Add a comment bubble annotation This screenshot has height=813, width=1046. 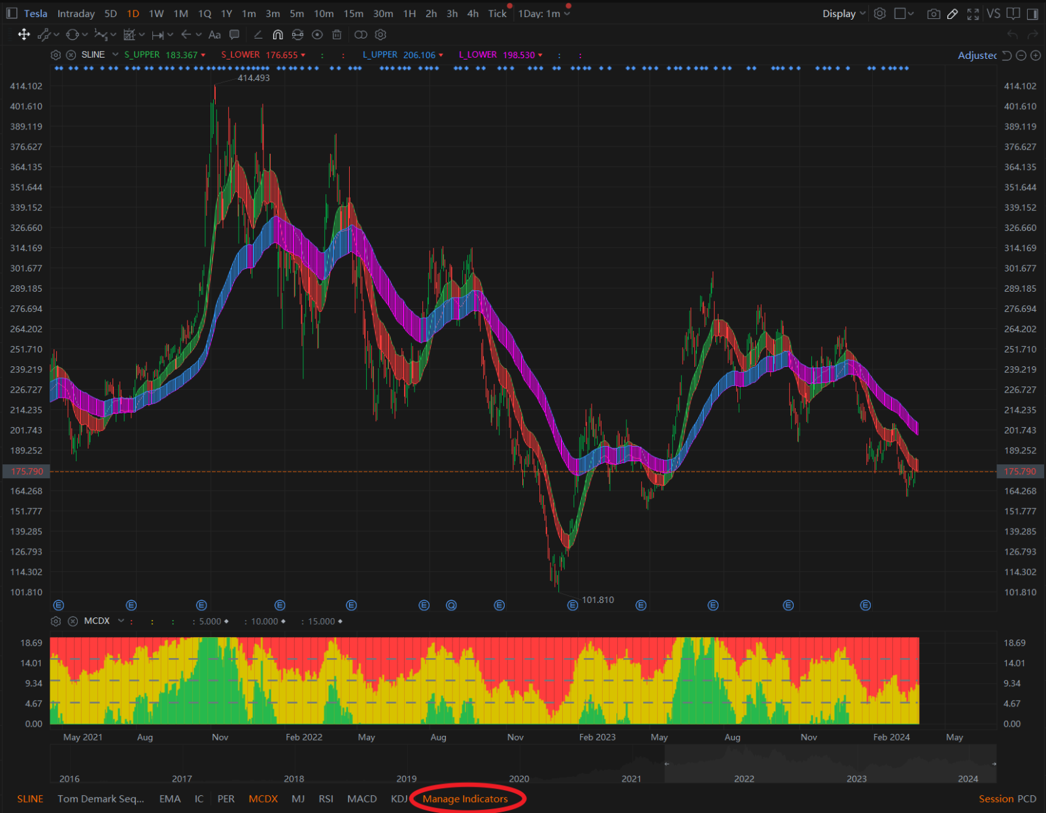tap(235, 35)
